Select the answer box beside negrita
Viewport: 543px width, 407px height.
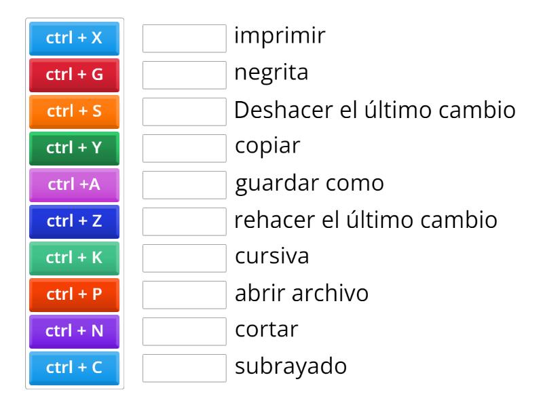coord(184,75)
